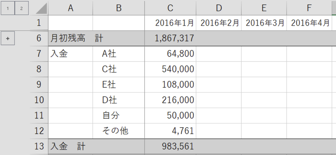Select row 9 header

[x=39, y=85]
